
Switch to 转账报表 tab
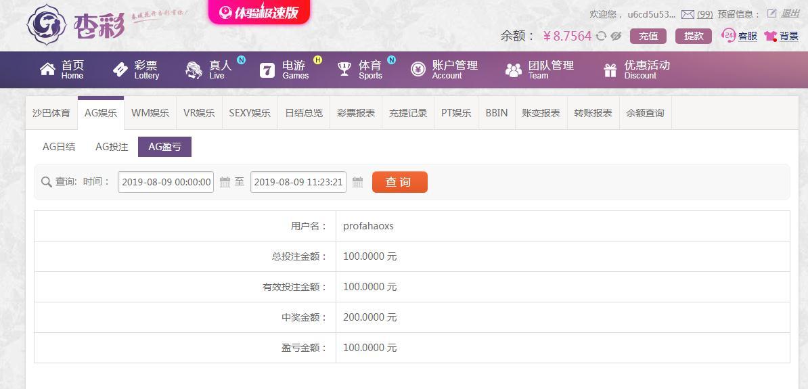point(593,113)
